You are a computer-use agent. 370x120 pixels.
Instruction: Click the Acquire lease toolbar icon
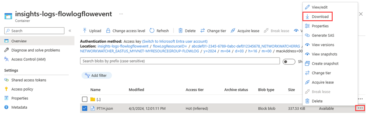[x=233, y=31]
